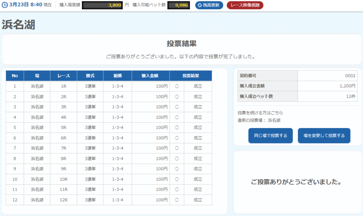Click the circle mark in the 5R row
The height and width of the screenshot is (216, 363).
(177, 127)
